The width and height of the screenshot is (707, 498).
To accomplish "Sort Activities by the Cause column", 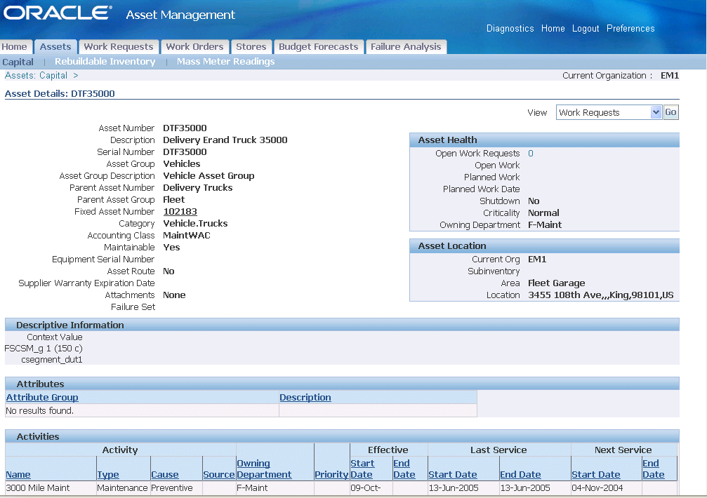I will [164, 475].
